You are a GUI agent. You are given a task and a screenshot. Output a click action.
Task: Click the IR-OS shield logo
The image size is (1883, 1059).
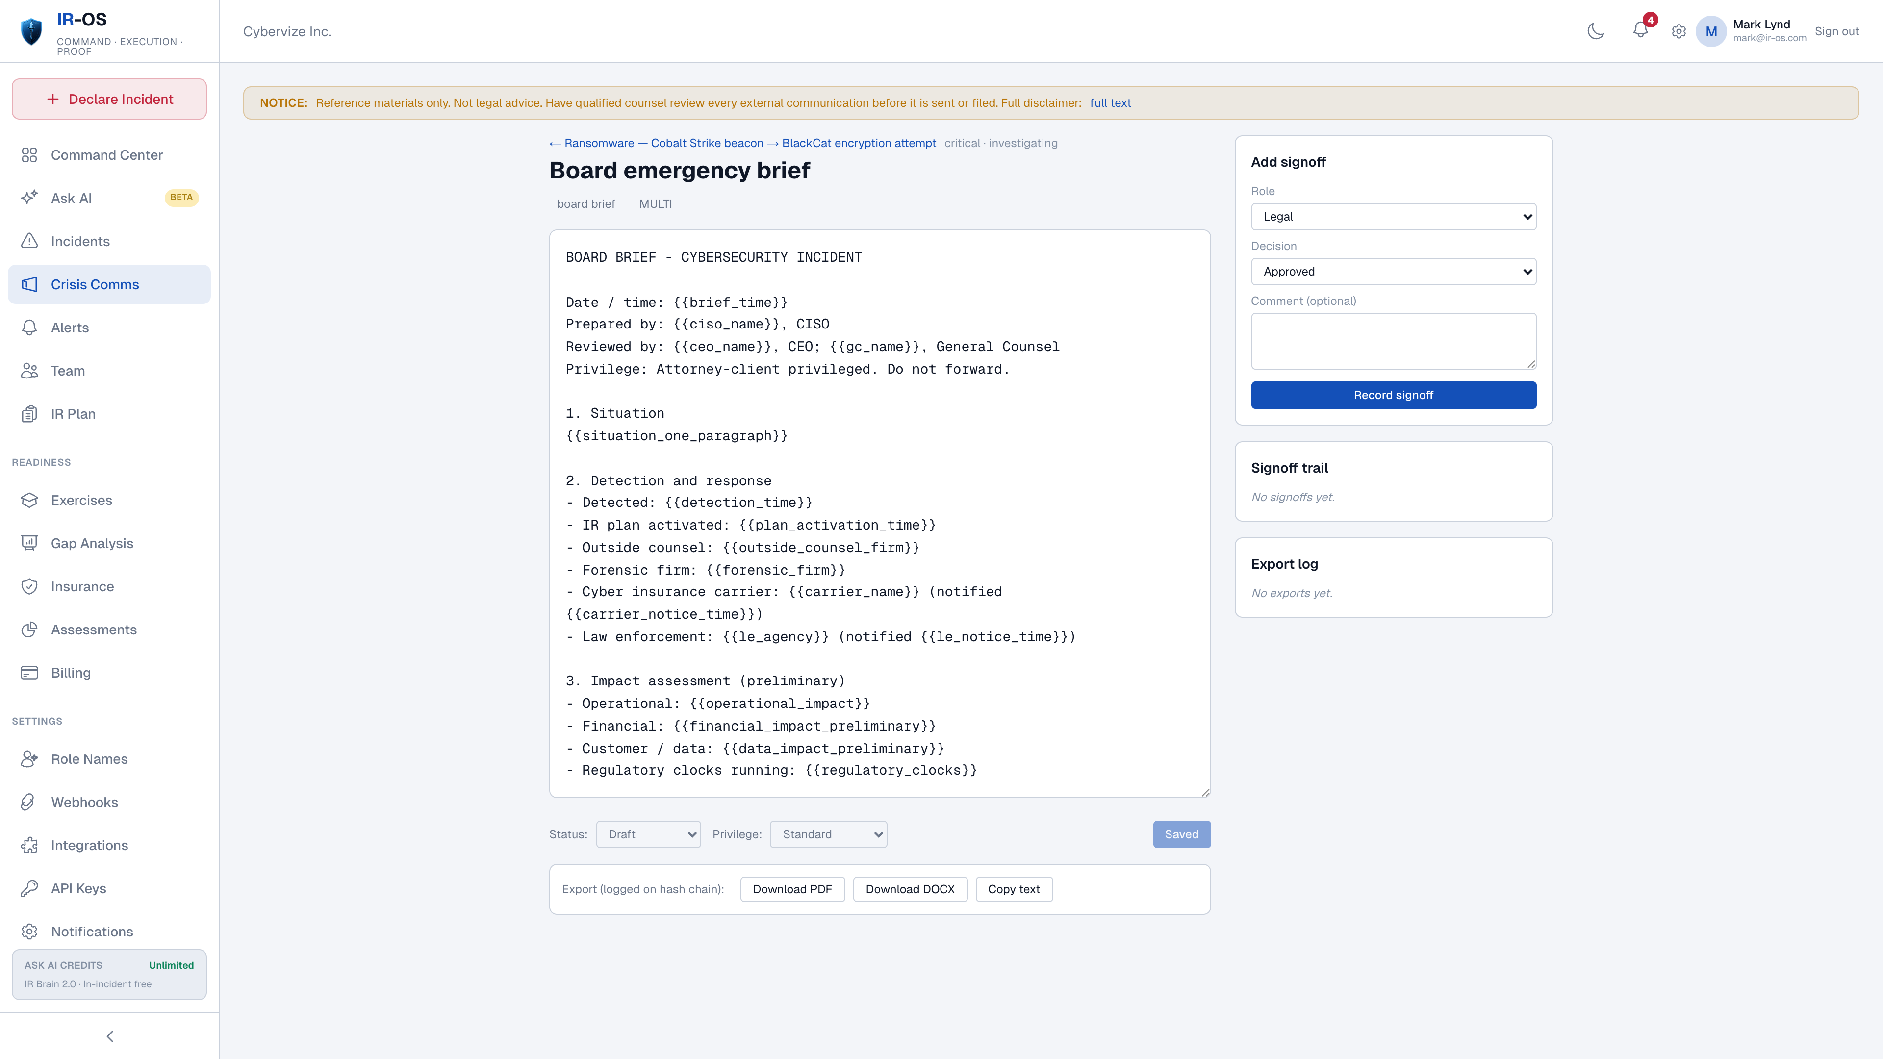[31, 31]
